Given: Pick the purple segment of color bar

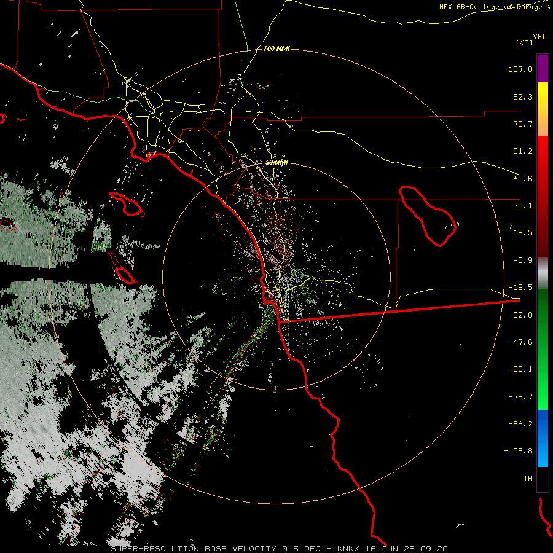Looking at the screenshot, I should point(543,69).
